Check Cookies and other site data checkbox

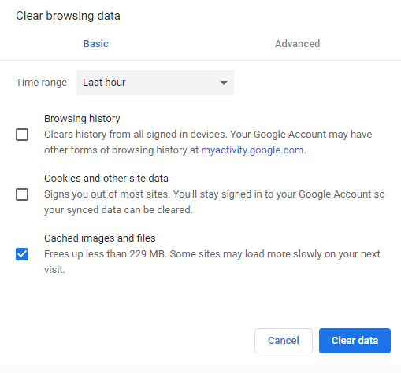coord(22,194)
